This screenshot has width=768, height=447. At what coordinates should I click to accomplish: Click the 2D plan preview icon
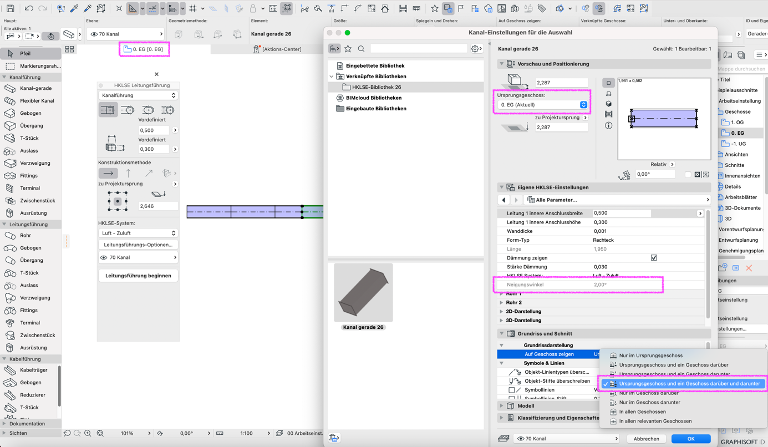tap(608, 83)
